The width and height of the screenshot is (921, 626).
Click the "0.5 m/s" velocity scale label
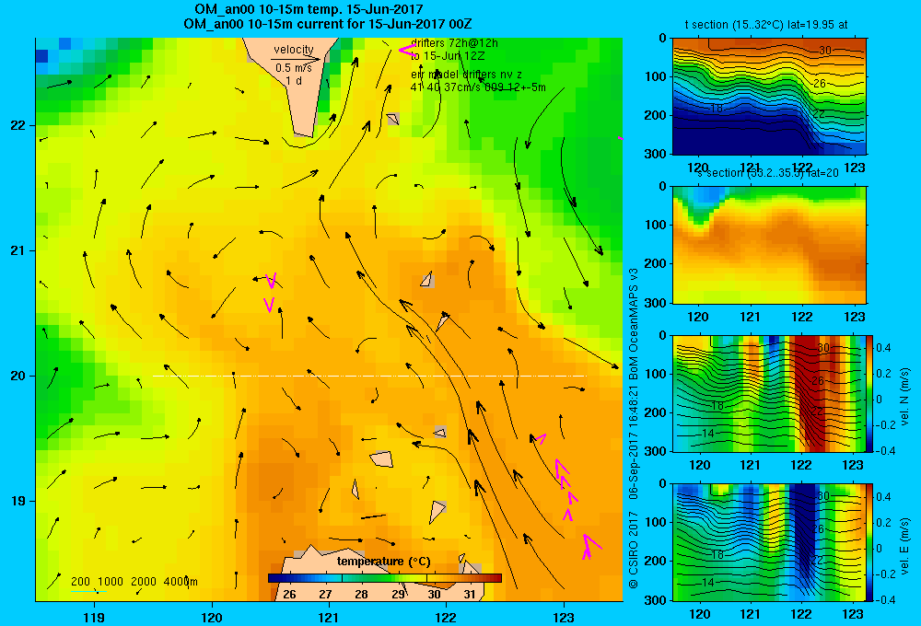(294, 68)
